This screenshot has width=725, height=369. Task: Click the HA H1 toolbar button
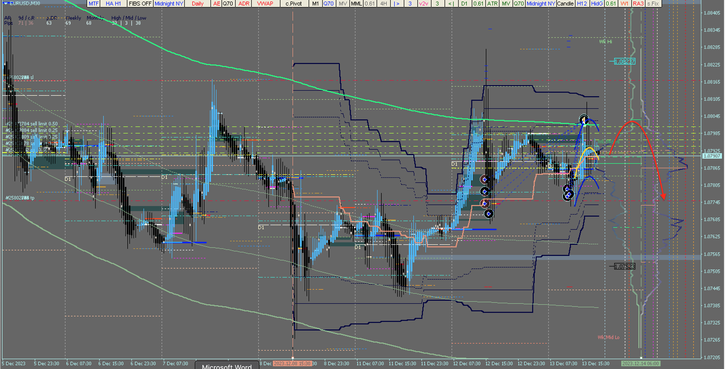click(113, 4)
